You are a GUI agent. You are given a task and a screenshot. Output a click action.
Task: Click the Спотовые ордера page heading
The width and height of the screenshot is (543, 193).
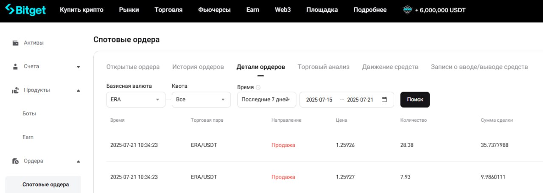pos(126,40)
